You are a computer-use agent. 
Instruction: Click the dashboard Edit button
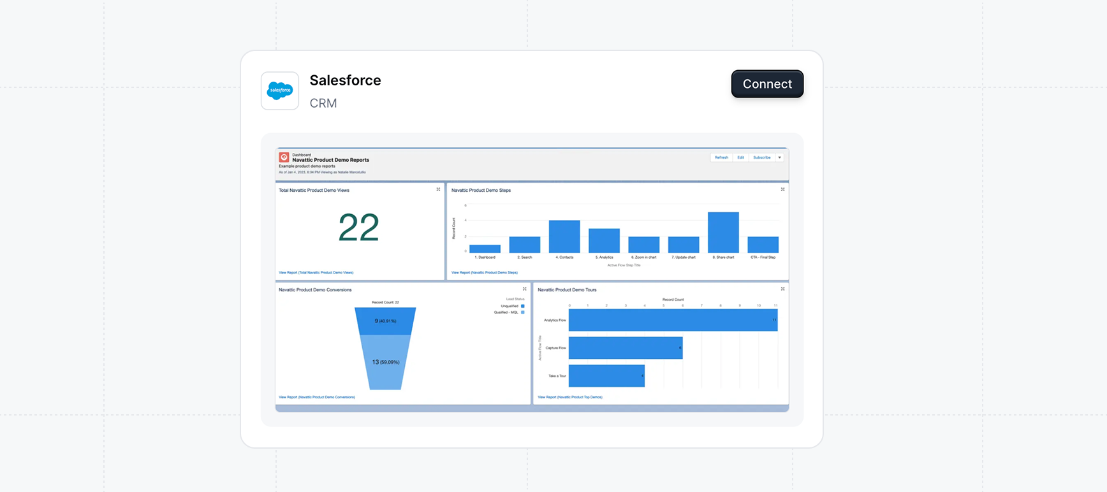click(x=740, y=157)
